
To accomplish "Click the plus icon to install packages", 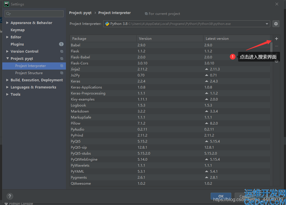I will pyautogui.click(x=276, y=39).
